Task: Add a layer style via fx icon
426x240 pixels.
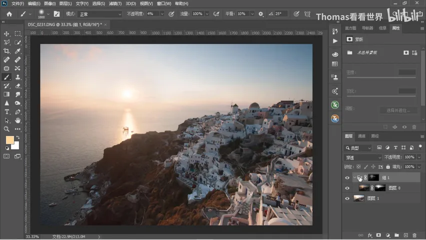Action: coord(370,235)
